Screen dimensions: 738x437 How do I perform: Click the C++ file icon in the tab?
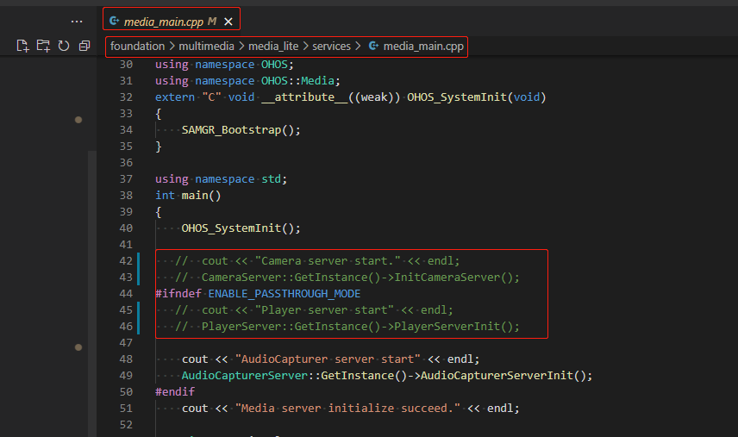[x=115, y=20]
